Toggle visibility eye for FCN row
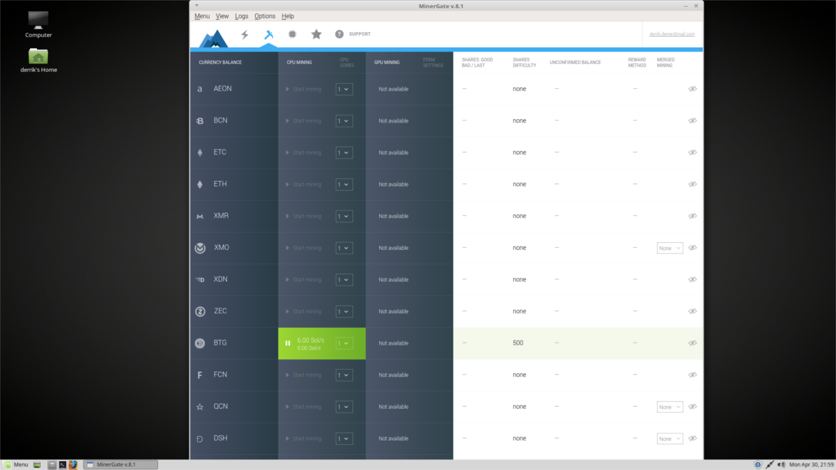This screenshot has width=836, height=470. tap(692, 375)
